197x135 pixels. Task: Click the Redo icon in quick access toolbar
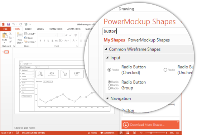[21, 24]
